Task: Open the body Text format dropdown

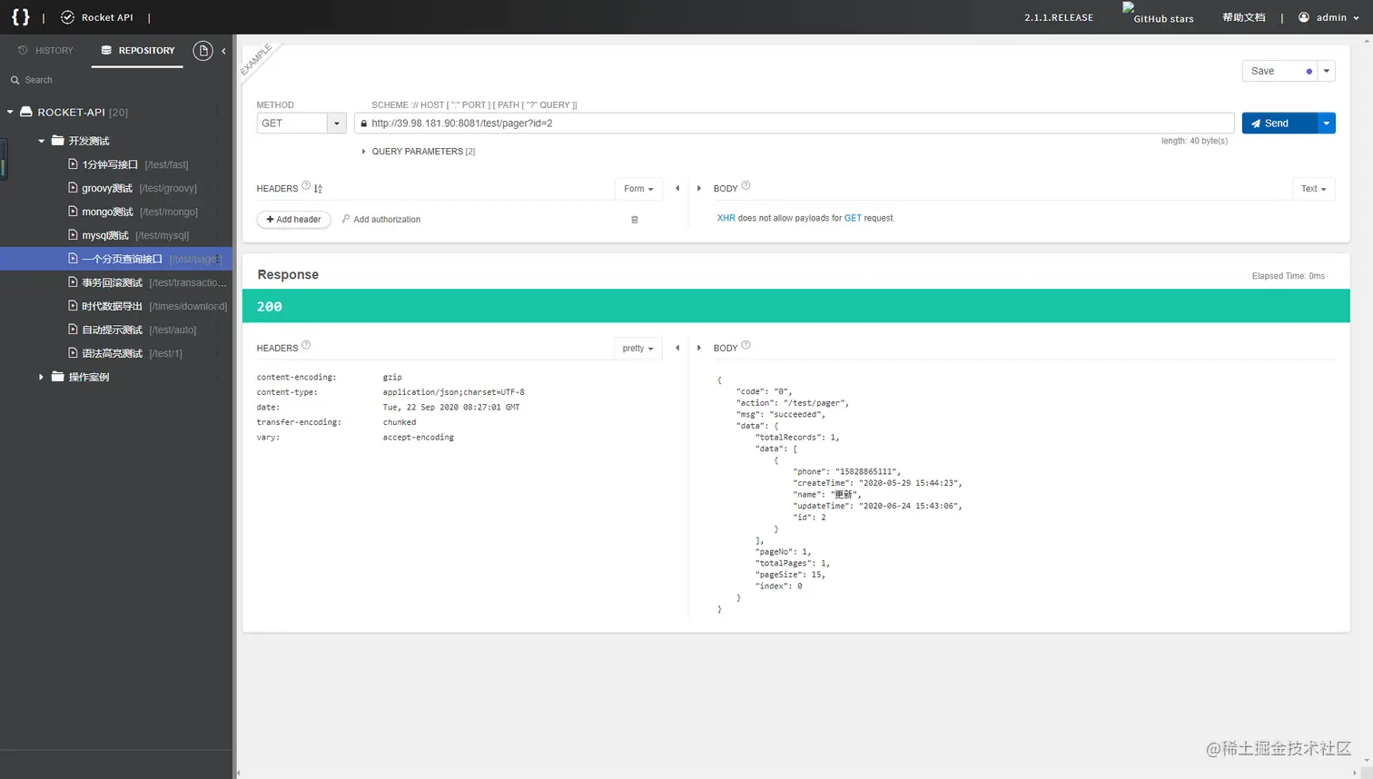Action: coord(1313,189)
